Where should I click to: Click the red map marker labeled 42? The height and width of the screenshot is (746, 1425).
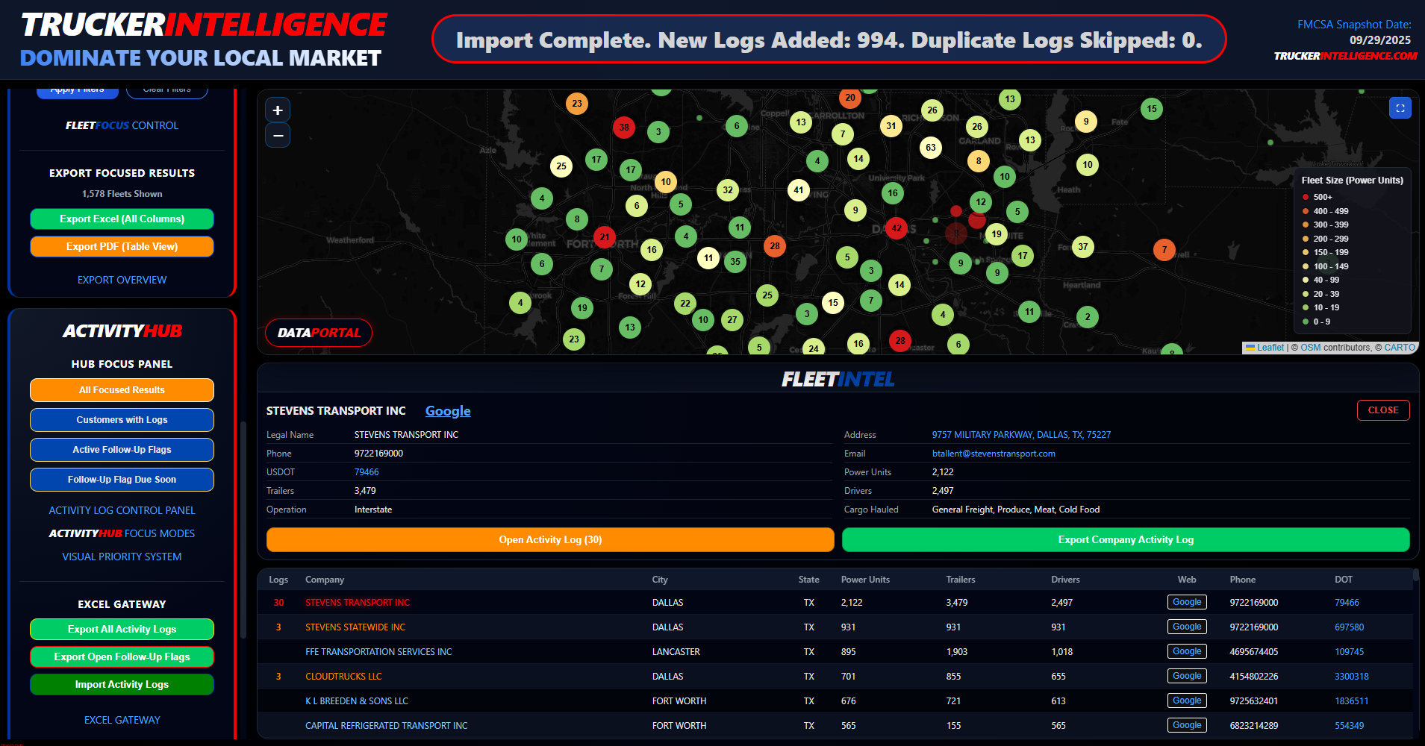point(897,229)
